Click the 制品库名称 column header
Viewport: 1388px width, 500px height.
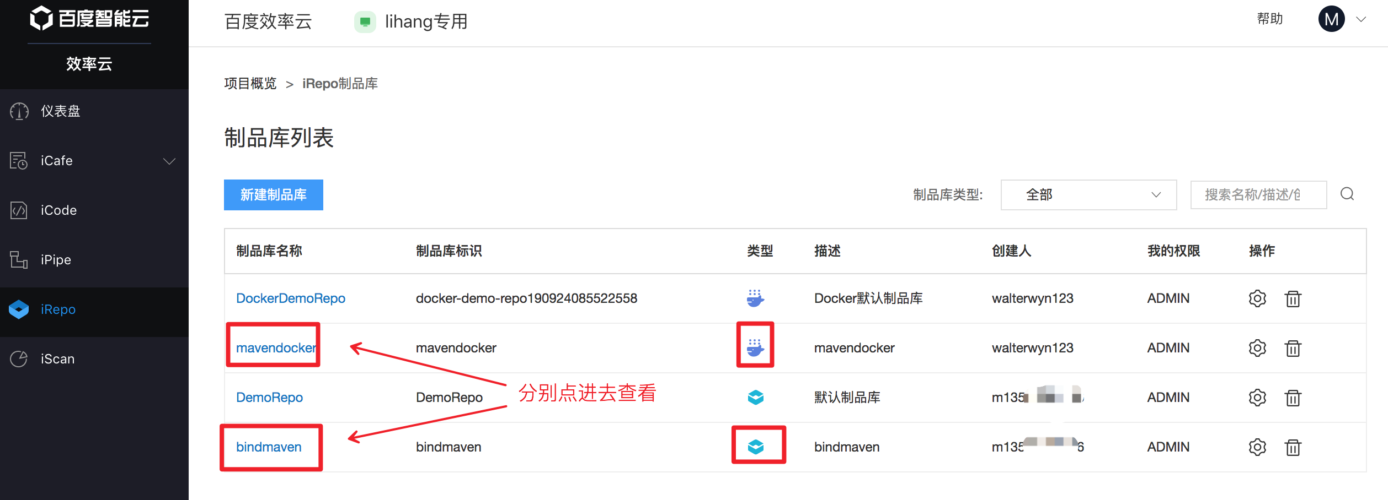point(269,251)
